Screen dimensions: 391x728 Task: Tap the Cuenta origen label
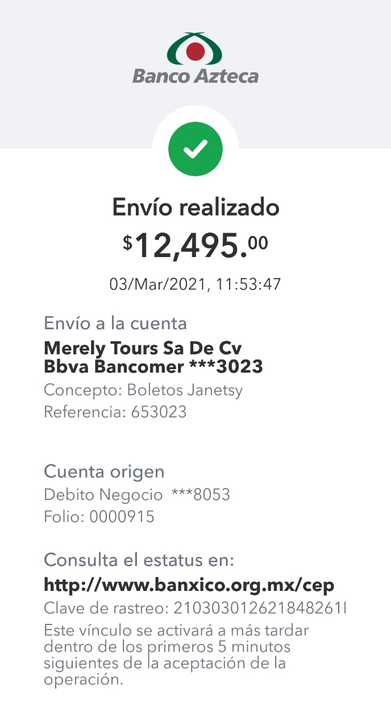tap(104, 471)
